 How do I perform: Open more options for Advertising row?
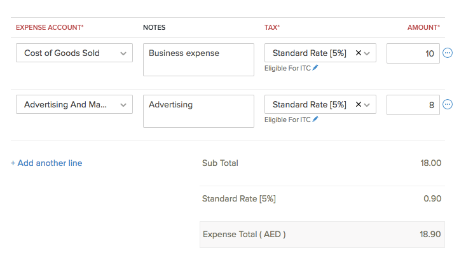pos(448,104)
